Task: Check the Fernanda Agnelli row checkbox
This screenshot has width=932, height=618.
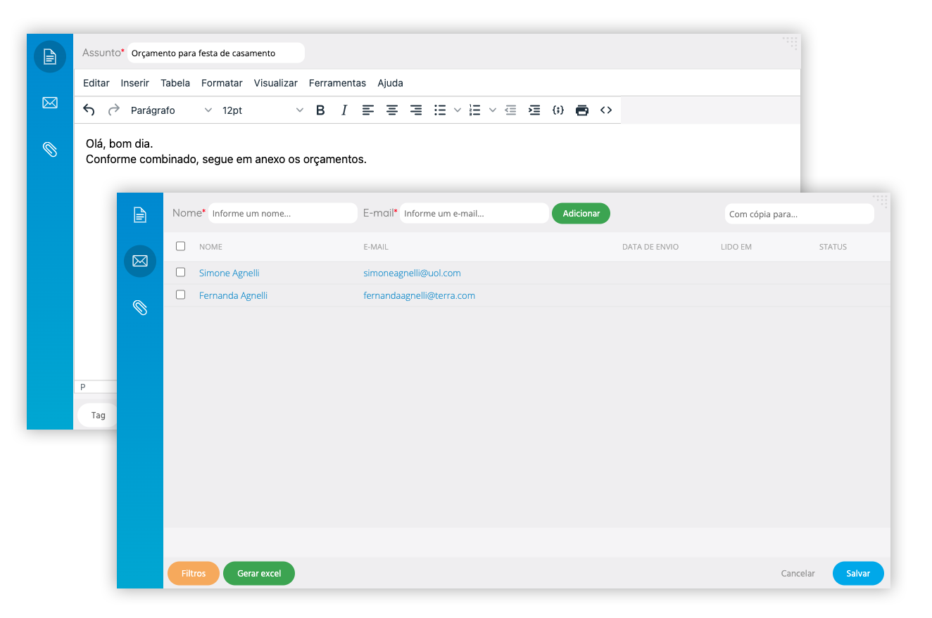Action: point(181,295)
